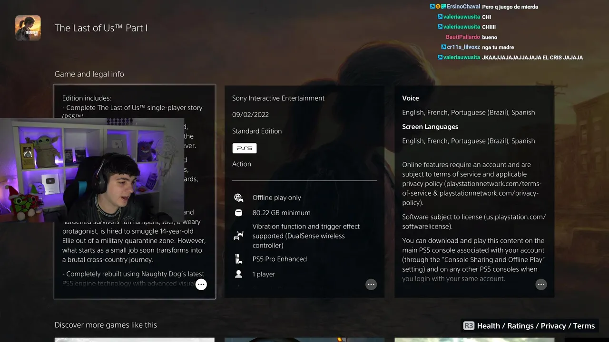Screen dimensions: 609x342
Task: Click the 09/02/2022 release date
Action: tap(250, 114)
